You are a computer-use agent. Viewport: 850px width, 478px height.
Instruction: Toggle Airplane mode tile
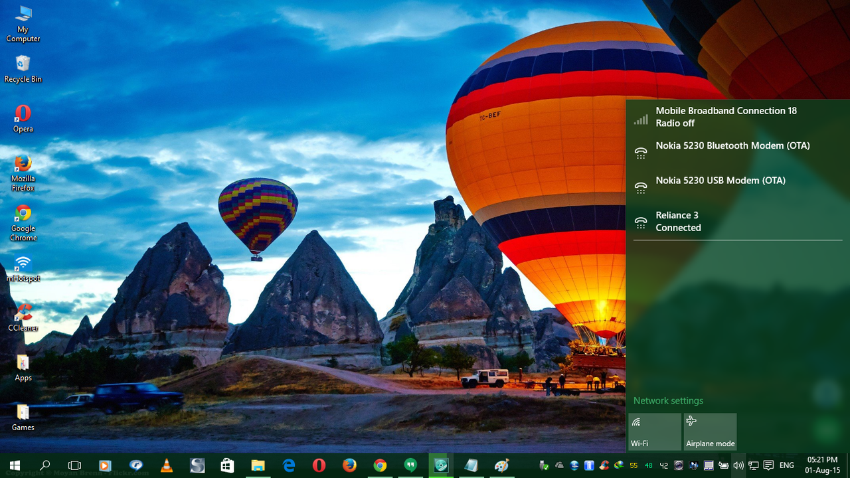click(x=710, y=432)
